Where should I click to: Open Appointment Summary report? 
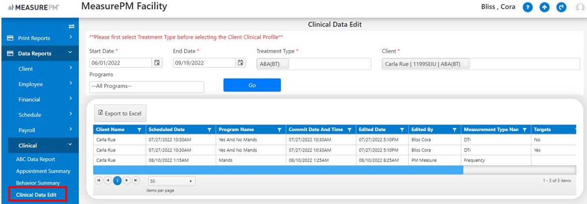pyautogui.click(x=43, y=171)
